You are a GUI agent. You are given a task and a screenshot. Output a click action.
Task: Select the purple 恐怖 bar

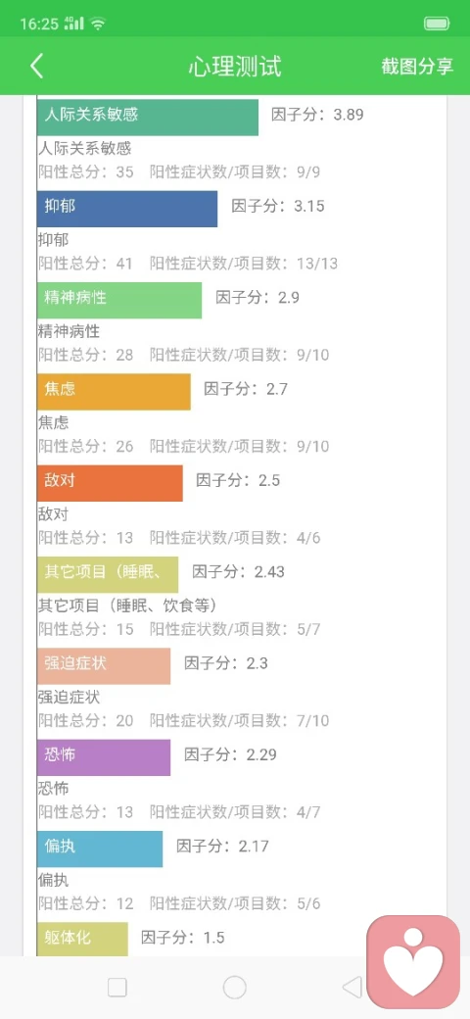pyautogui.click(x=104, y=757)
